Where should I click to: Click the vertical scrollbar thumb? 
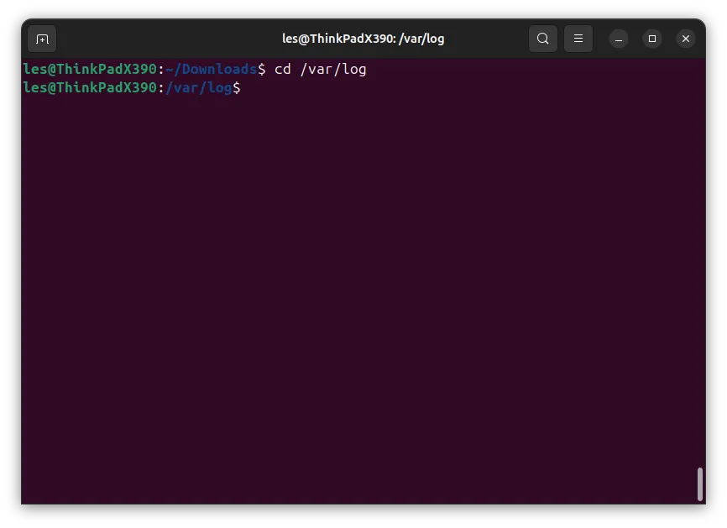(x=700, y=484)
